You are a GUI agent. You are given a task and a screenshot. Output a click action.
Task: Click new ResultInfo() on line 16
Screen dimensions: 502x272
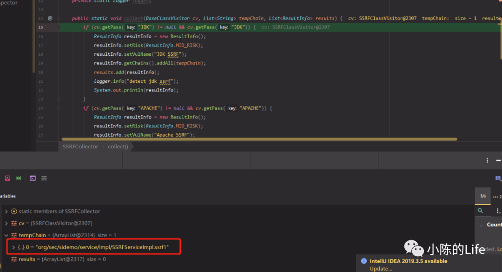pyautogui.click(x=183, y=36)
